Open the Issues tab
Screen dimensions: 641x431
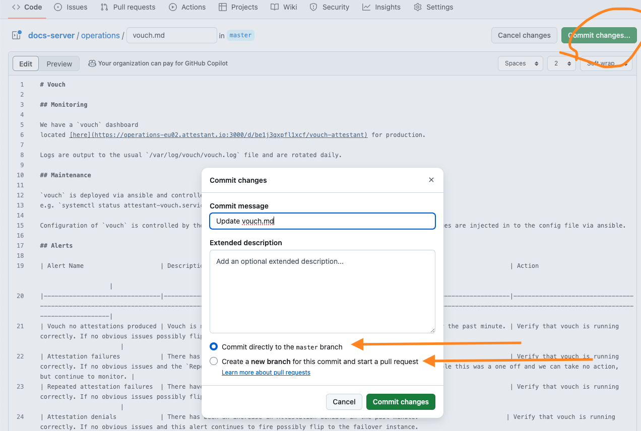point(71,7)
